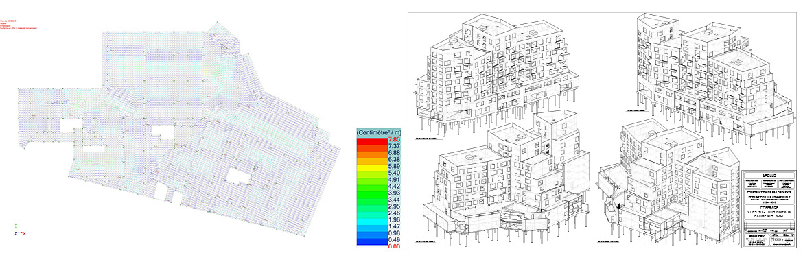Select the dark blue 0.49 legend band
Screen dimensions: 803x262
tap(372, 240)
